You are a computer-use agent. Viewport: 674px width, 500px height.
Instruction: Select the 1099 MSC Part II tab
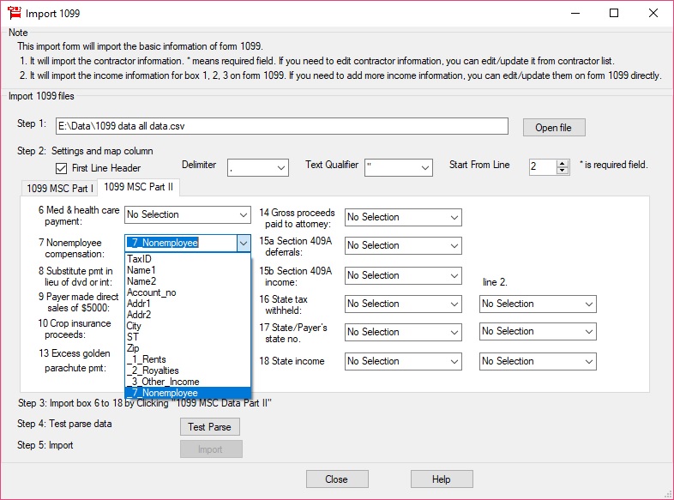coord(137,188)
